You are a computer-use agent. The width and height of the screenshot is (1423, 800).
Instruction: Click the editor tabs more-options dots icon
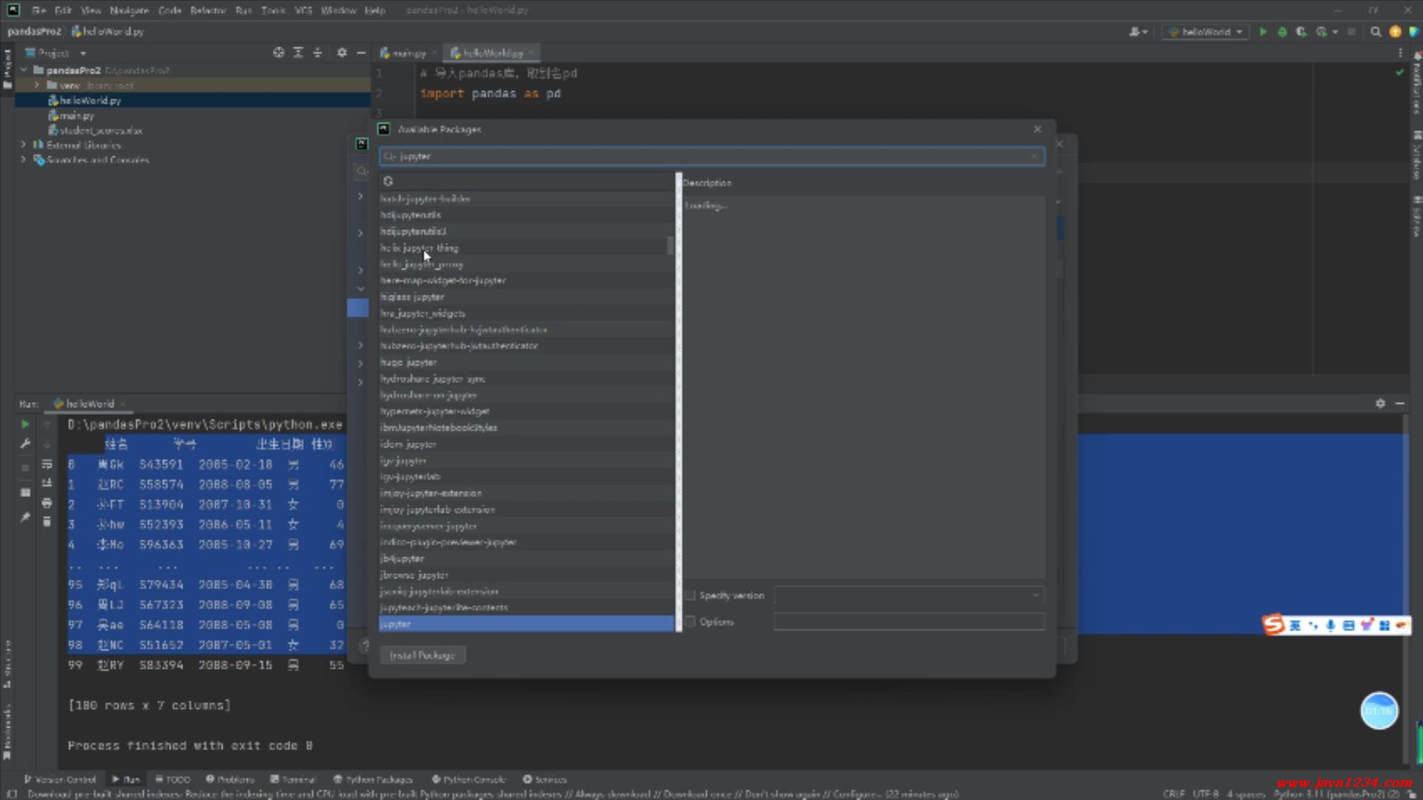(x=1400, y=53)
